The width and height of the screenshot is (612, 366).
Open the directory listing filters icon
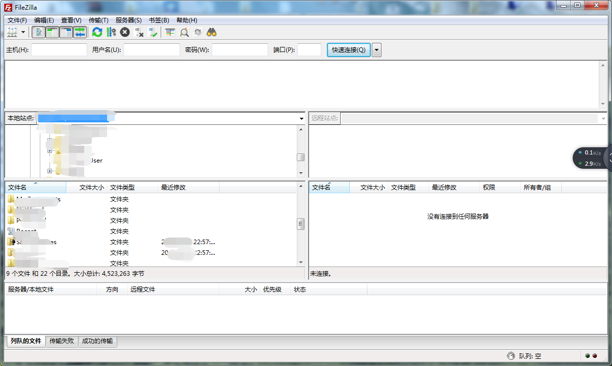point(170,32)
